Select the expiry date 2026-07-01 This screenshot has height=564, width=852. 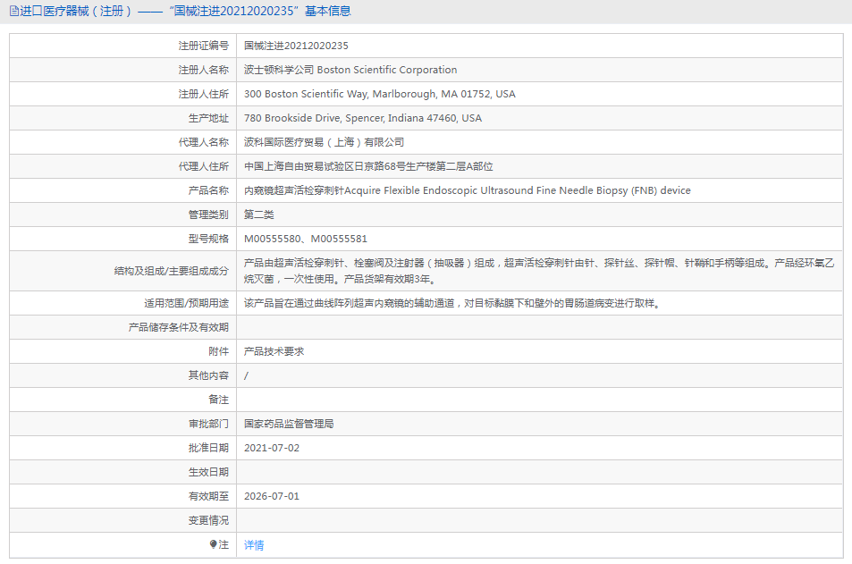click(272, 496)
